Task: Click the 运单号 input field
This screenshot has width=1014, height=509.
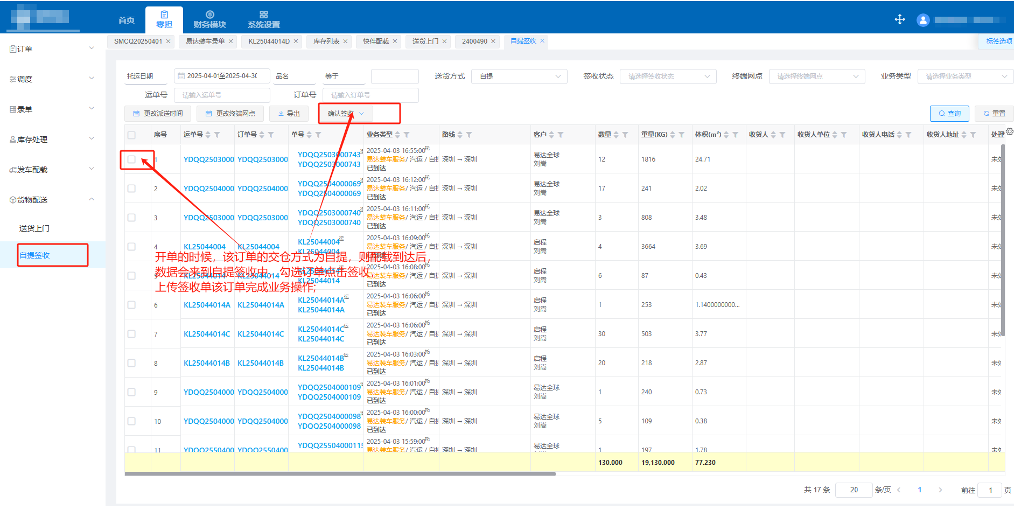Action: coord(222,95)
